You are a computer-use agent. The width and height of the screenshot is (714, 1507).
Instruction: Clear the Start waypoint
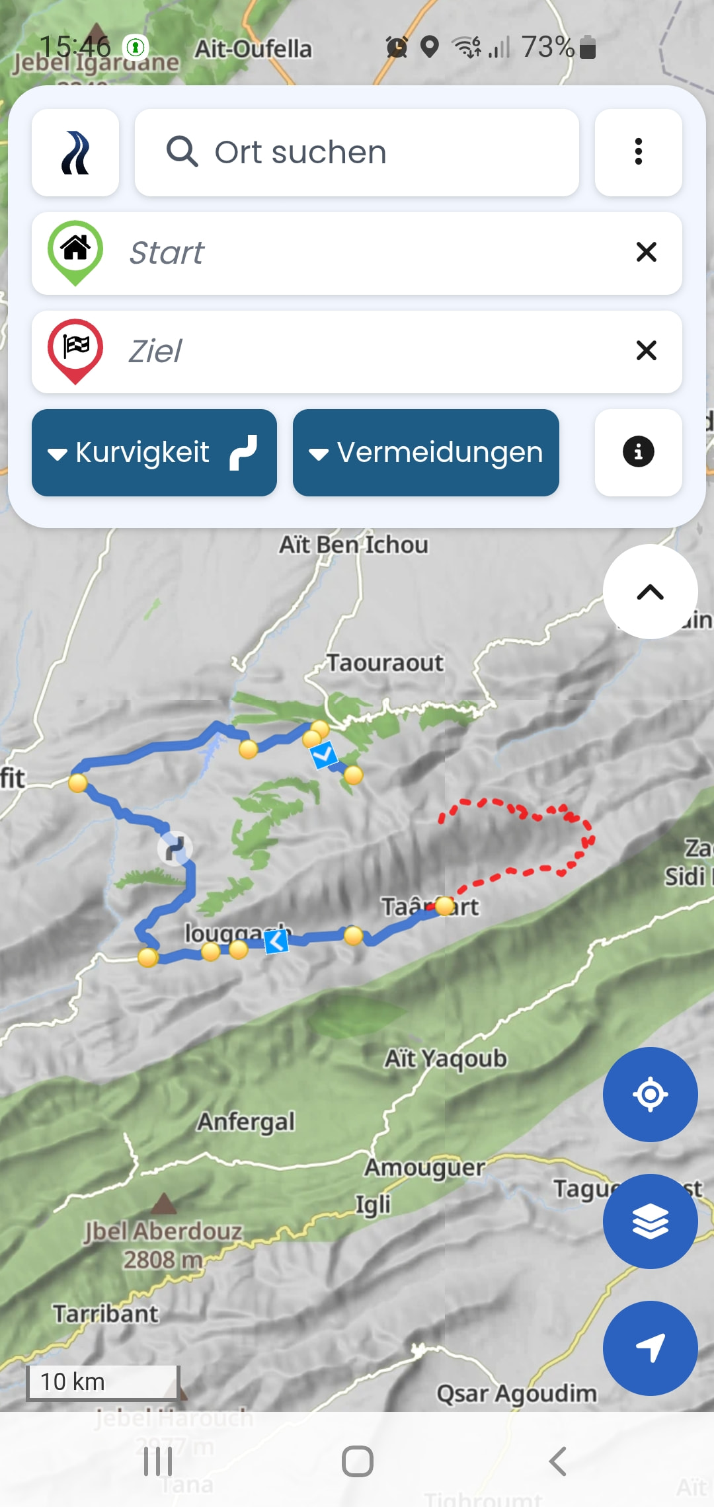coord(646,252)
